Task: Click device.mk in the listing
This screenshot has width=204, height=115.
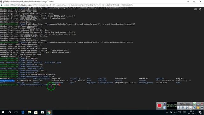Action: pos(38,81)
